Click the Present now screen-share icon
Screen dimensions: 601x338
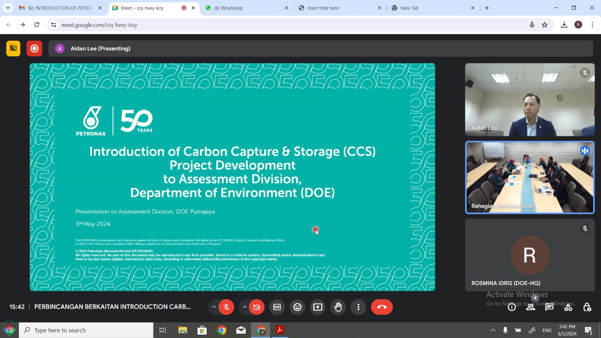pyautogui.click(x=318, y=307)
